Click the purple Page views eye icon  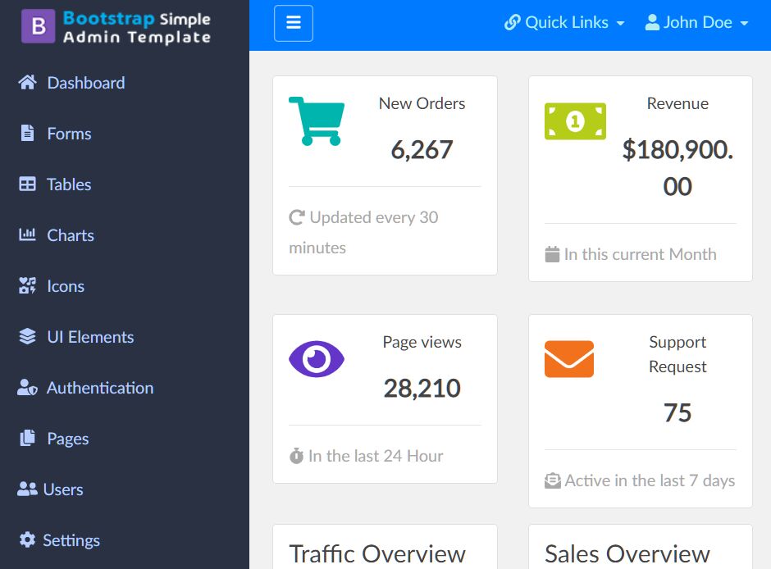(317, 358)
